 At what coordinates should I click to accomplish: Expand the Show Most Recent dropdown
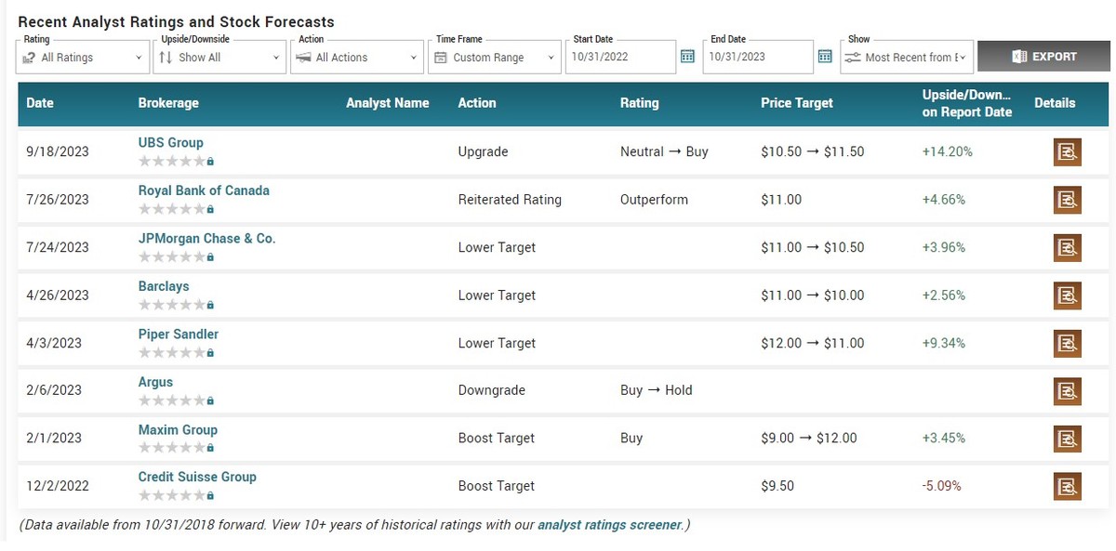(906, 58)
